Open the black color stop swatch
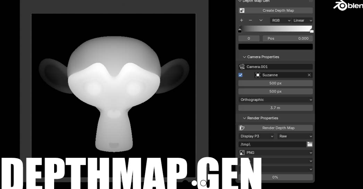 click(x=276, y=46)
